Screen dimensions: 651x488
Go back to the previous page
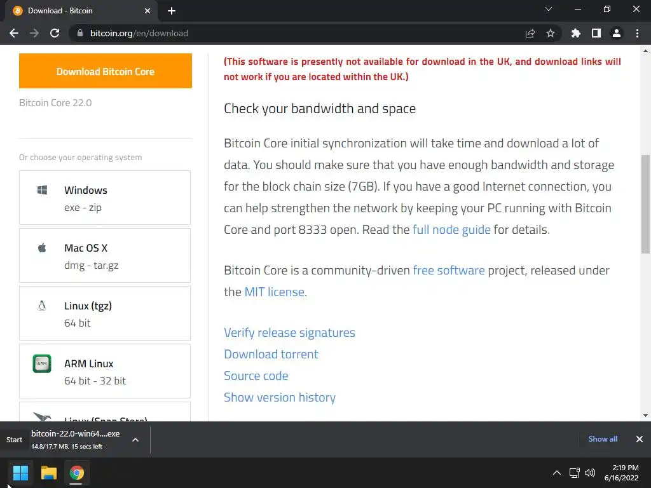tap(14, 33)
